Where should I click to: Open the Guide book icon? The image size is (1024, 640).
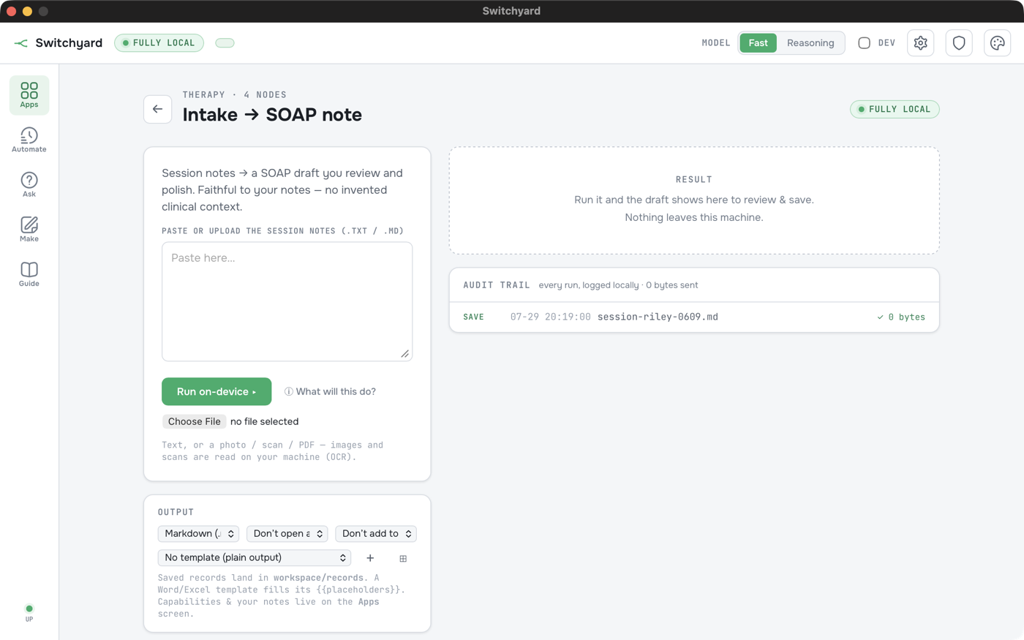point(29,274)
